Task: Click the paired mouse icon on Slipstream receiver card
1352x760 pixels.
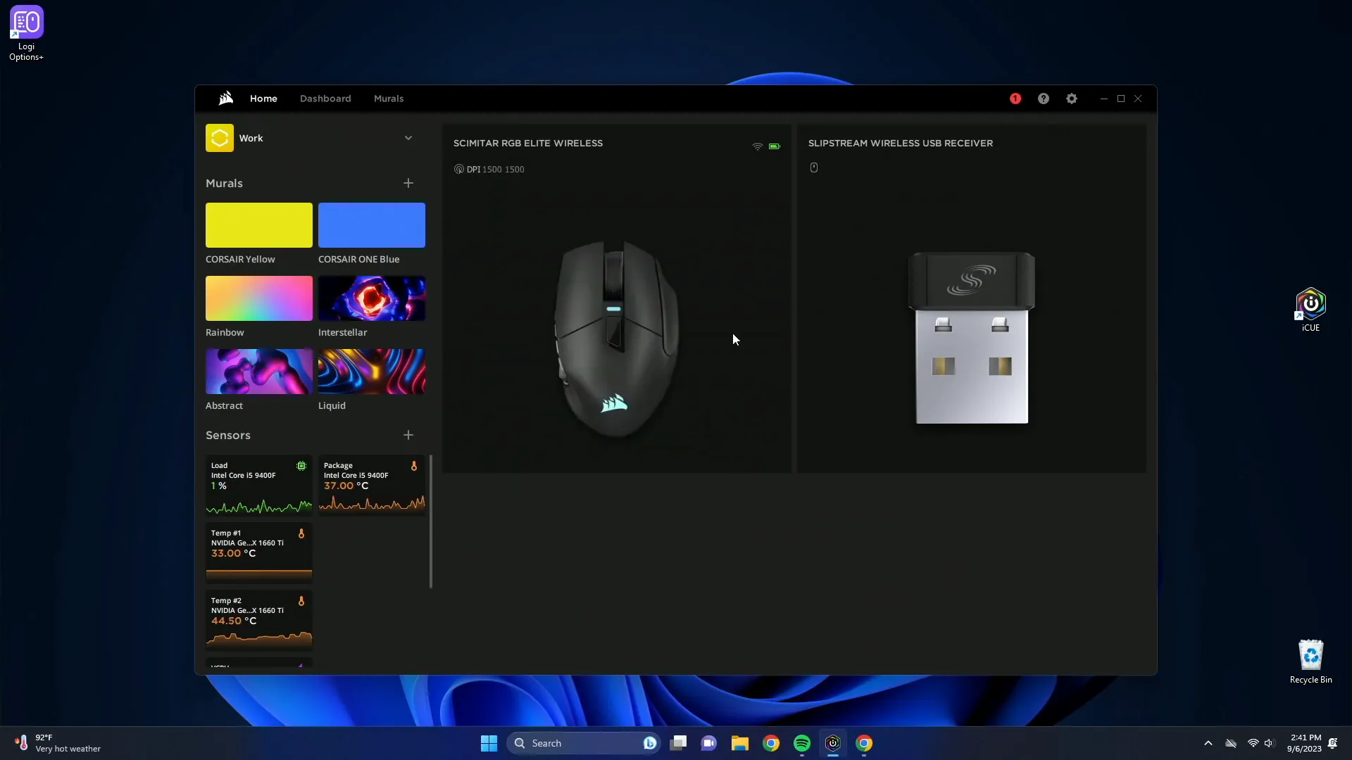Action: tap(813, 167)
